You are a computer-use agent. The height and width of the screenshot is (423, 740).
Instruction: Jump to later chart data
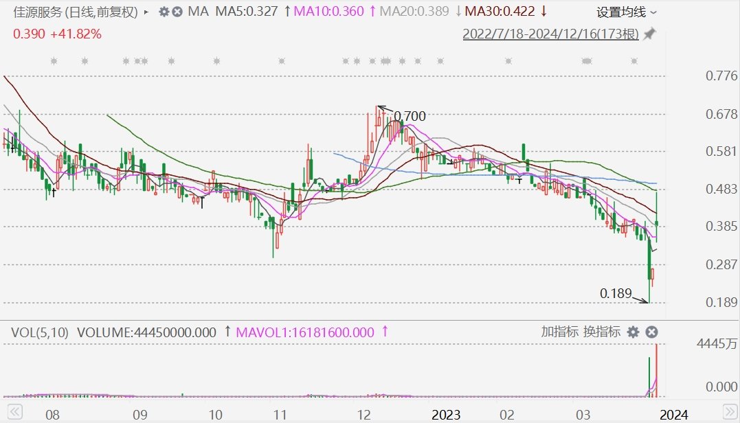point(730,412)
